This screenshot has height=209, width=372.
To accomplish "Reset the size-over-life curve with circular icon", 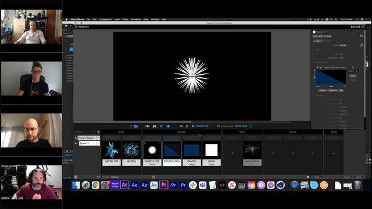I will pos(353,67).
